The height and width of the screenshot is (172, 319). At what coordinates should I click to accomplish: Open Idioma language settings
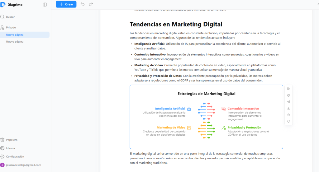coord(8,148)
